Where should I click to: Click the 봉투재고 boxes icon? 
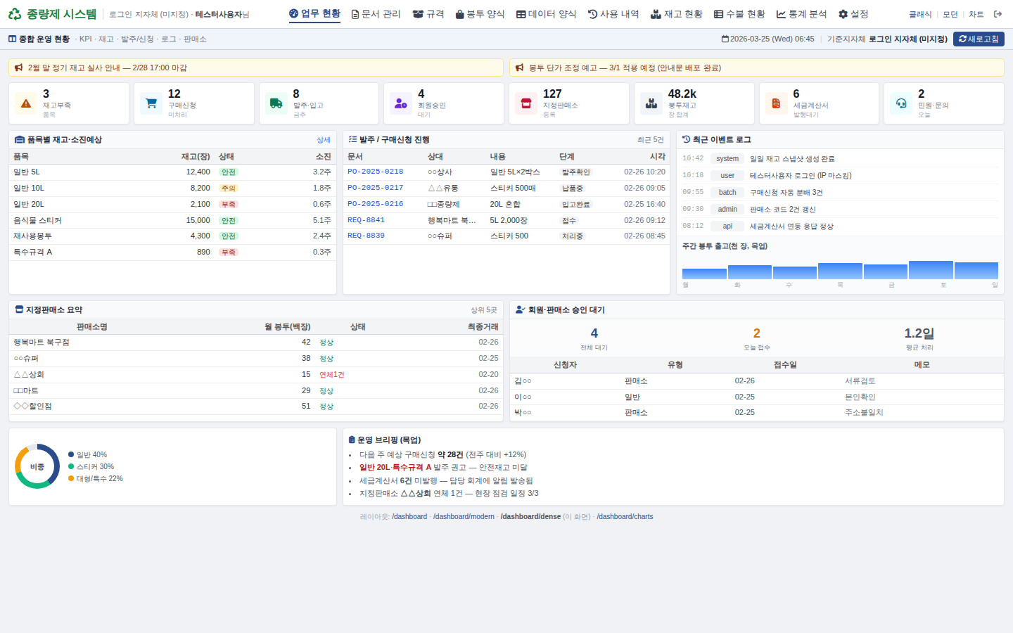(651, 103)
